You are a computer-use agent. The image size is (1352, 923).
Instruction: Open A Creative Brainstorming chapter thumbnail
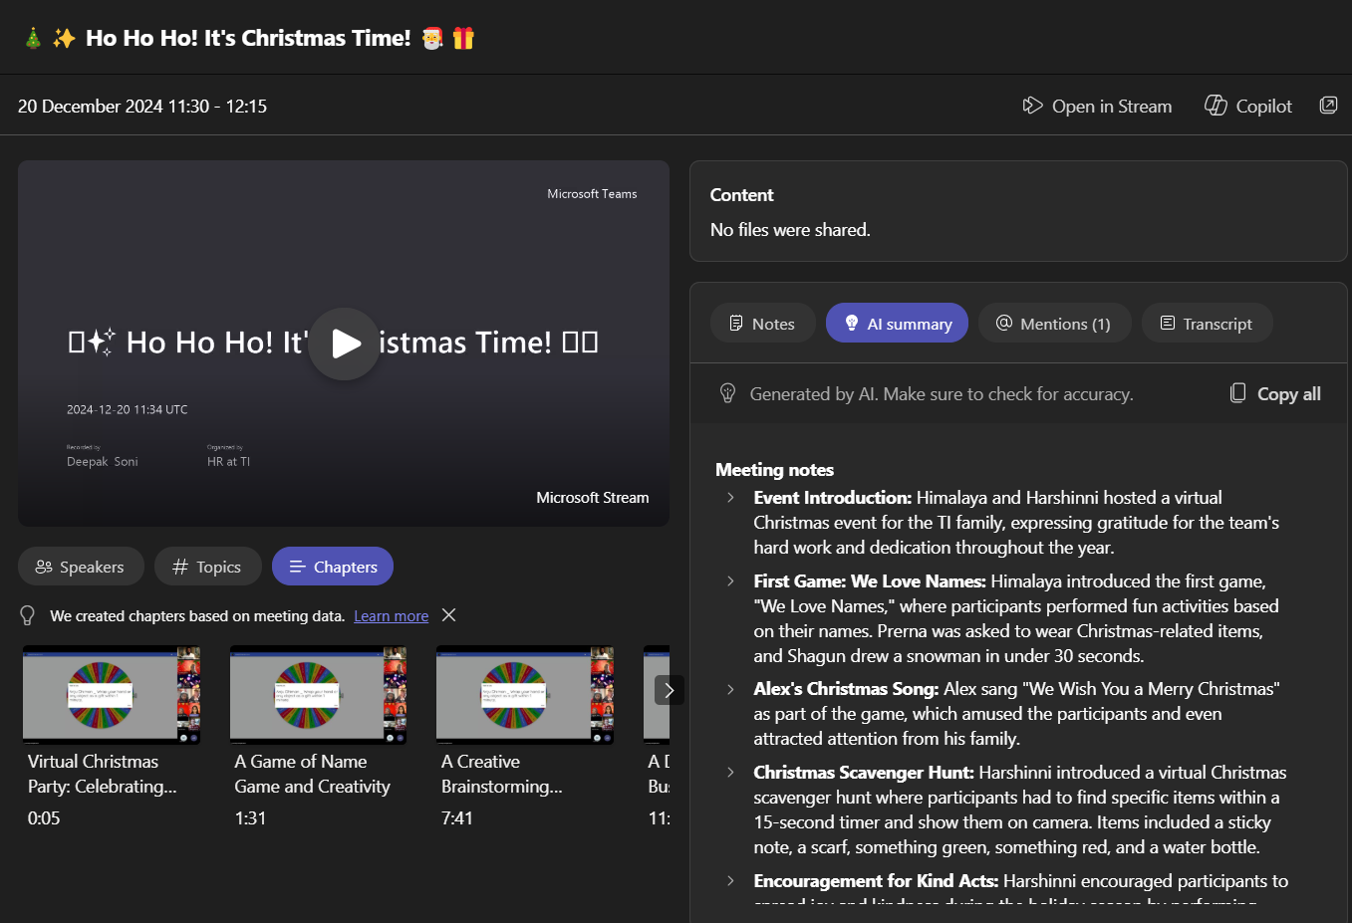pyautogui.click(x=525, y=695)
